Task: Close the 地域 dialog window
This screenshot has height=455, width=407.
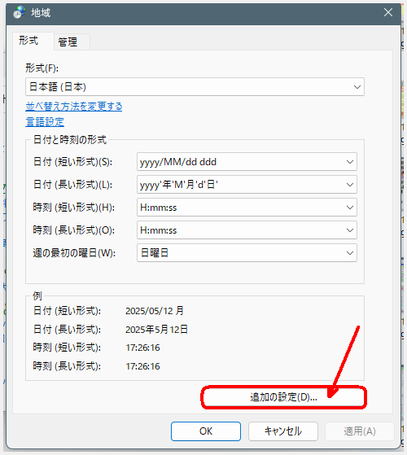Action: (387, 12)
